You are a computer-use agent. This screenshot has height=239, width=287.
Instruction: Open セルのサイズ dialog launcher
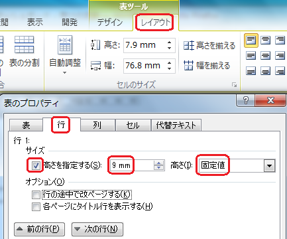(x=234, y=85)
